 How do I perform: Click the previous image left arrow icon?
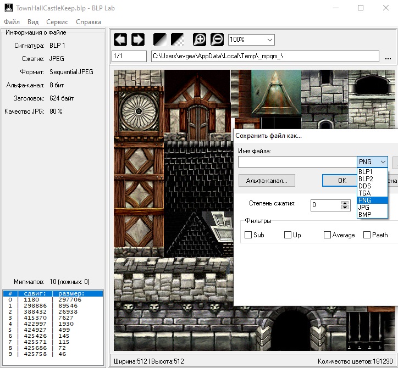tap(120, 40)
